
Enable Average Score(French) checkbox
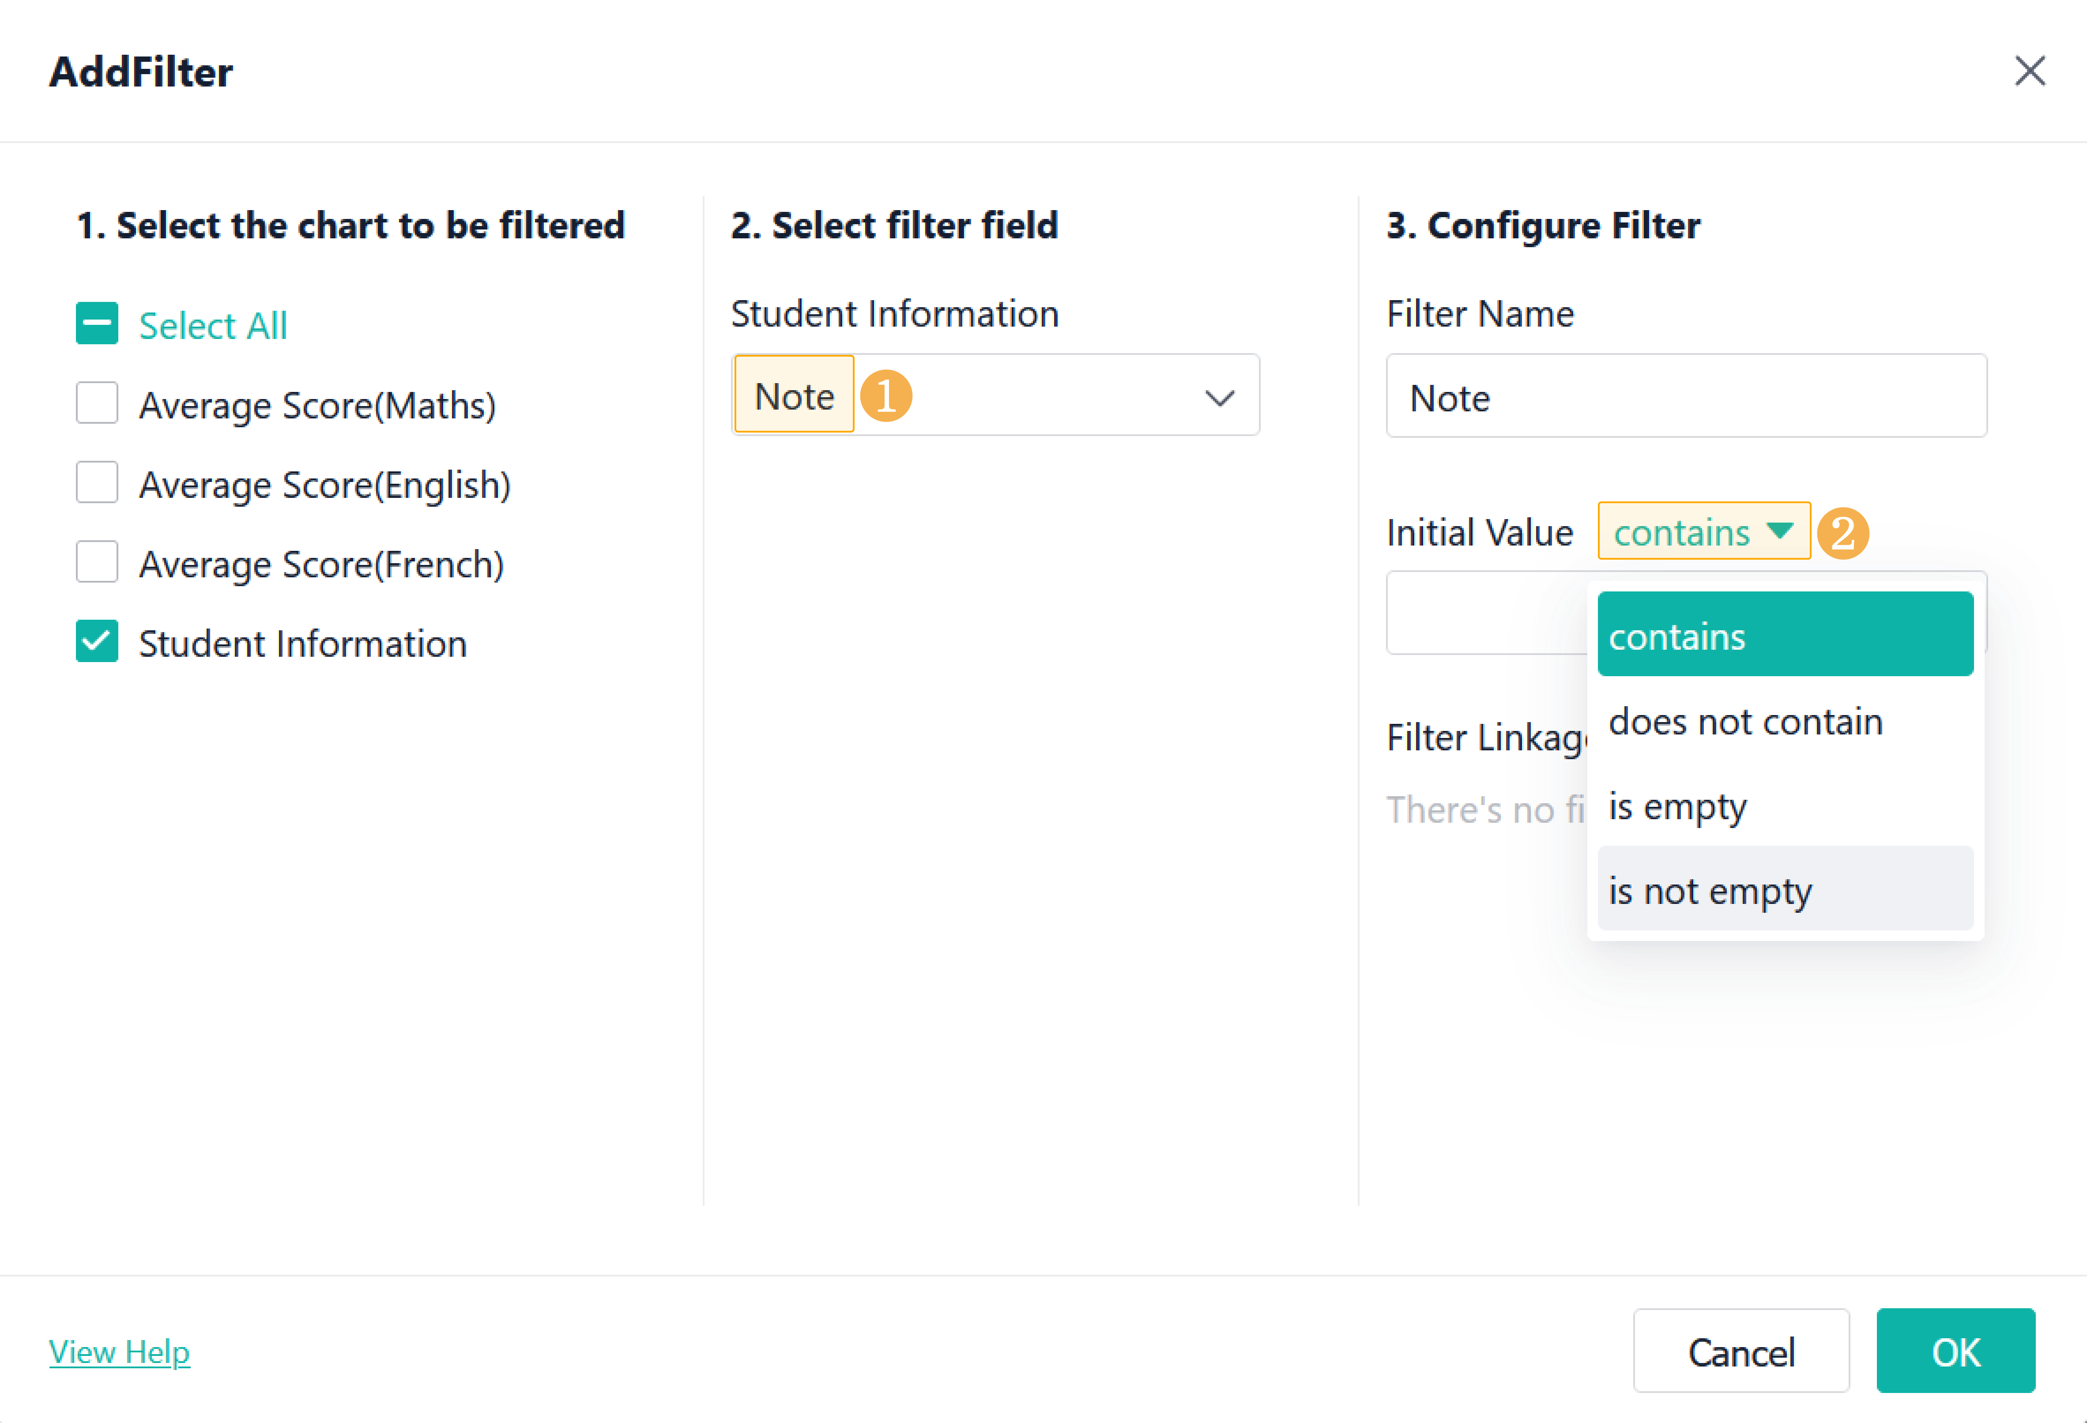point(97,562)
